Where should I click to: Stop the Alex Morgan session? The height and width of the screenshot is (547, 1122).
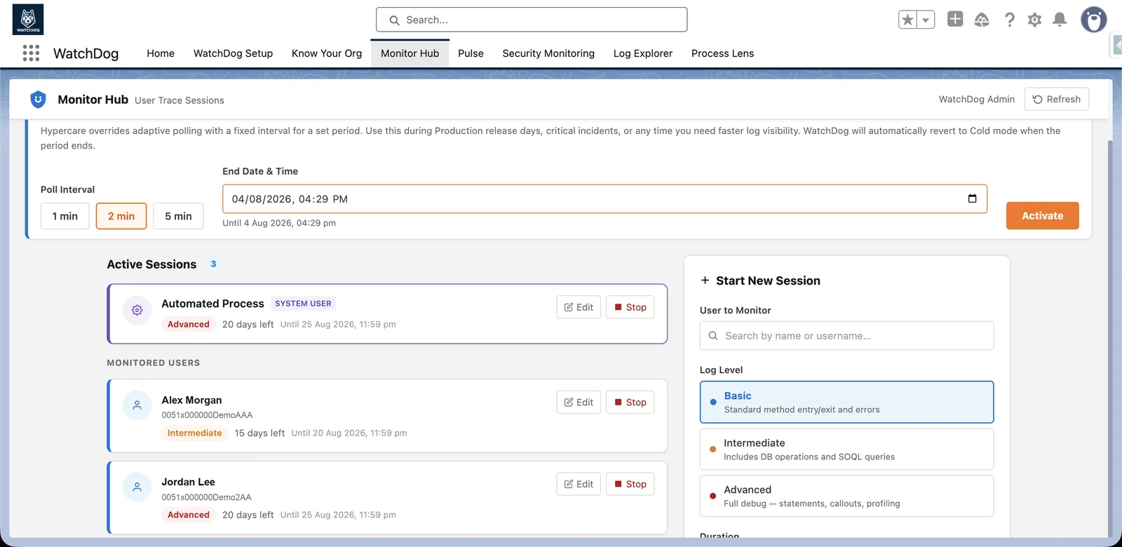pos(630,402)
